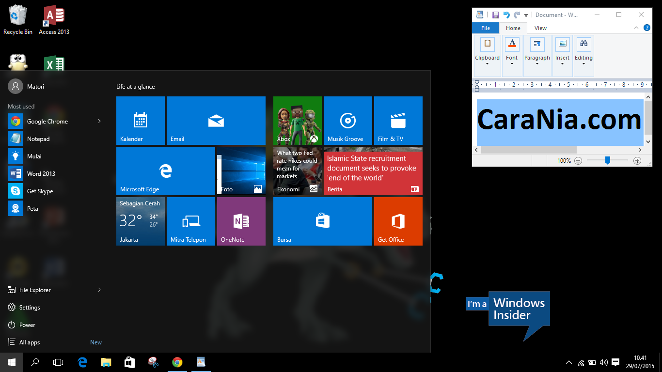Switch to the View tab in Word

pos(540,28)
